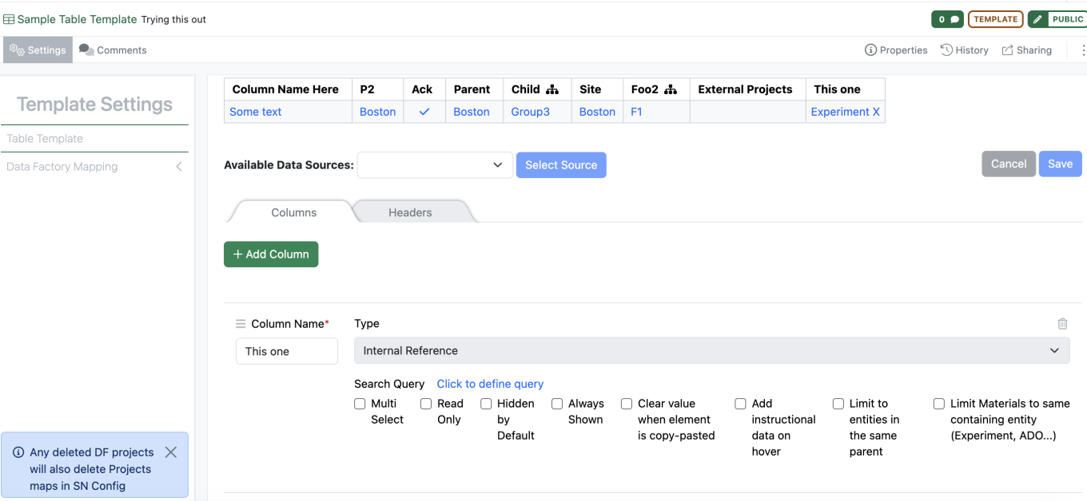Click the comment count badge icon
1087x501 pixels.
[947, 19]
